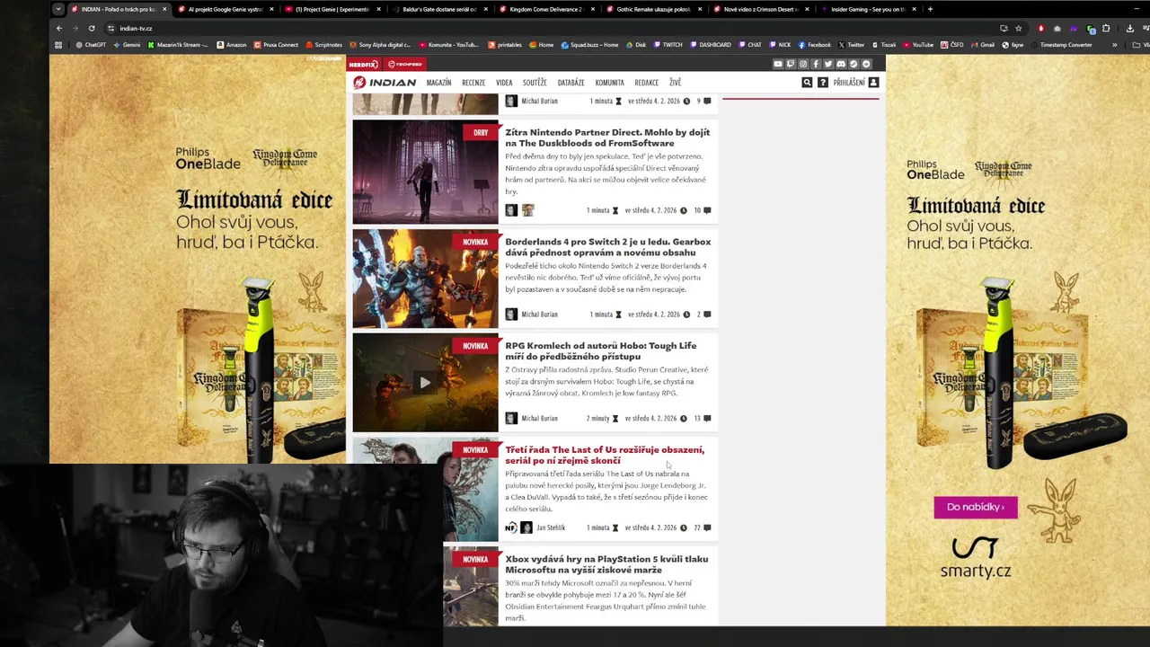Click PŘIHLÁŠENÍ login link

849,83
